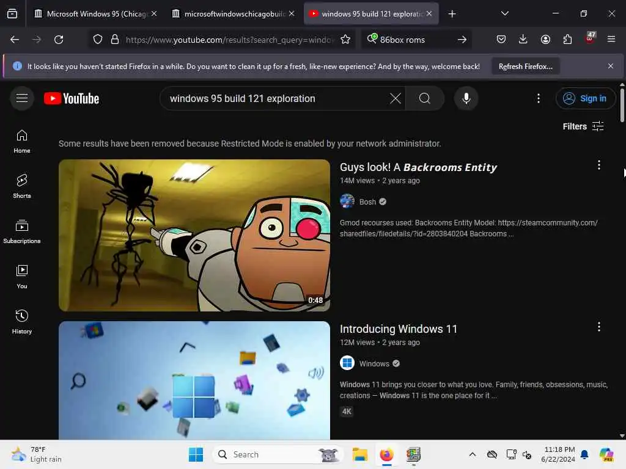The width and height of the screenshot is (626, 469).
Task: Play the Backrooms Entity video thumbnail
Action: (194, 235)
